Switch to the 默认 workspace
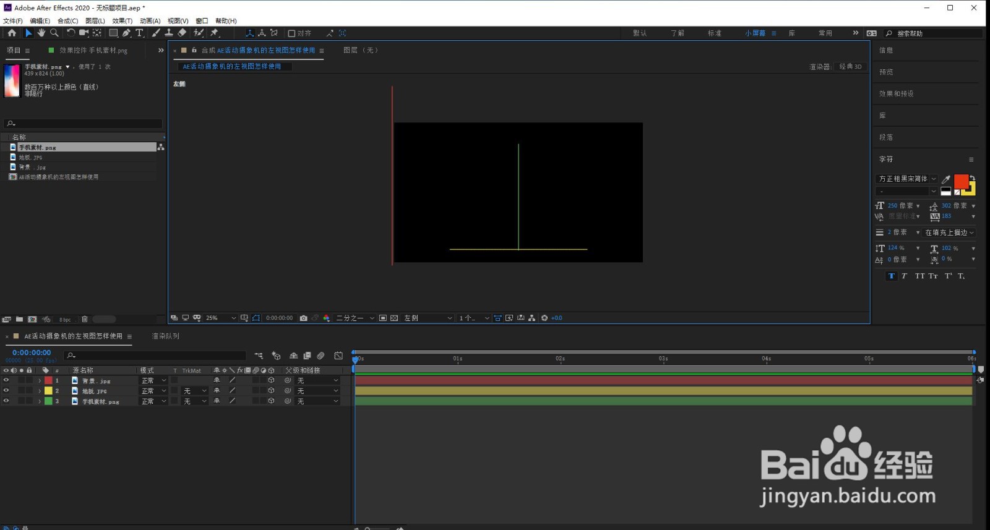This screenshot has width=990, height=530. click(x=640, y=33)
